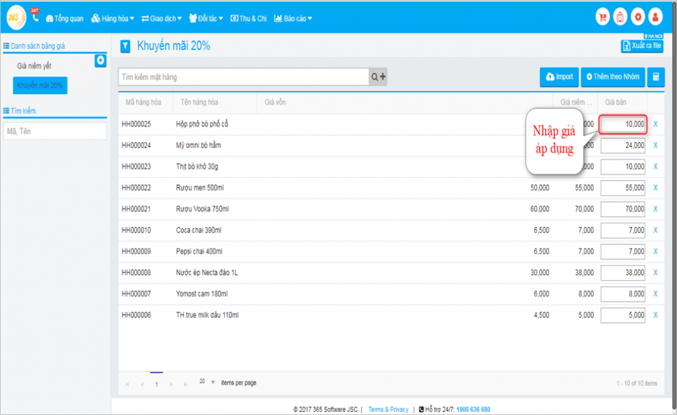
Task: Open settings gear icon in header
Action: [x=638, y=17]
